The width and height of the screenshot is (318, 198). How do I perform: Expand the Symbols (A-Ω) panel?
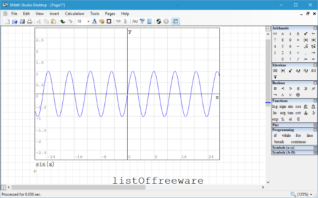[x=315, y=153]
